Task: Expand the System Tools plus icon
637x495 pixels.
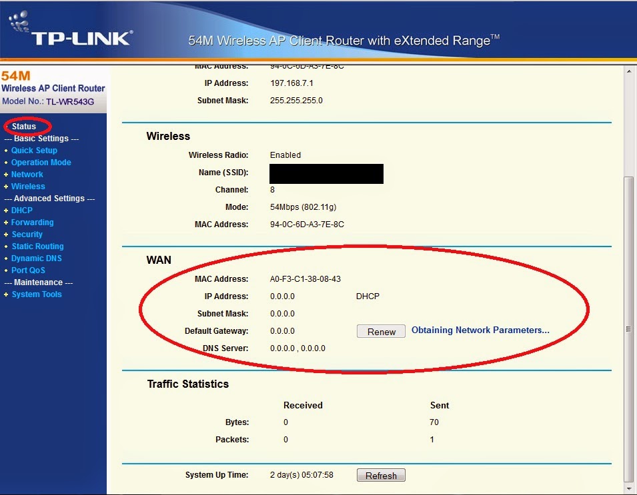Action: pos(6,294)
